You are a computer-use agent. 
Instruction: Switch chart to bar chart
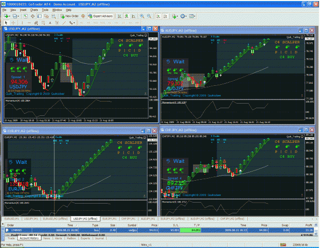click(x=120, y=16)
